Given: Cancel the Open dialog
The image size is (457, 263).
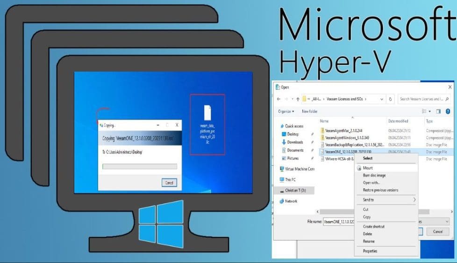Looking at the screenshot, I should click(438, 232).
